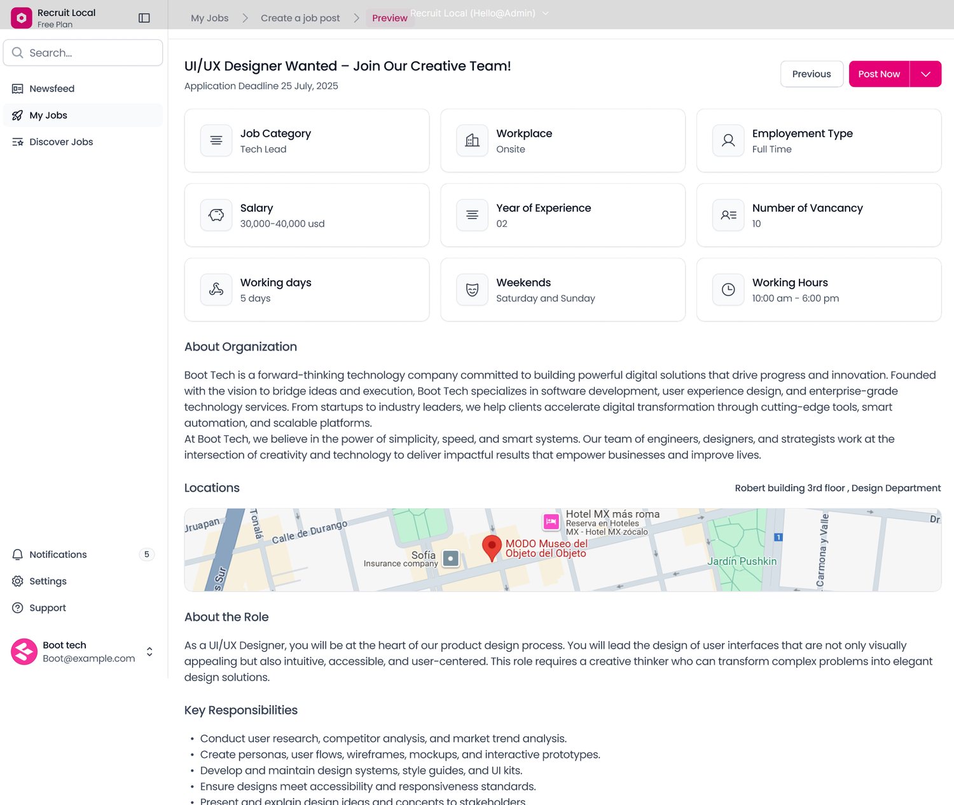Viewport: 954px width, 805px height.
Task: Go to My Jobs breadcrumb link
Action: click(x=210, y=18)
